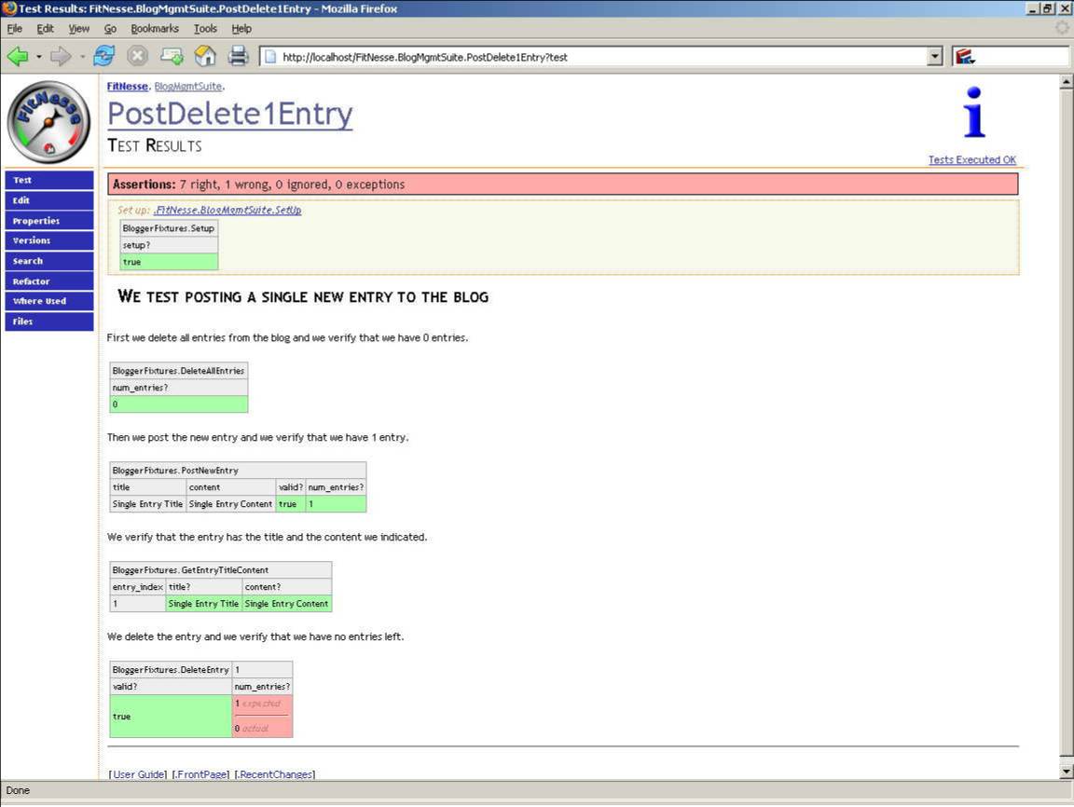The width and height of the screenshot is (1074, 807).
Task: Click the Forward arrow icon
Action: click(61, 57)
